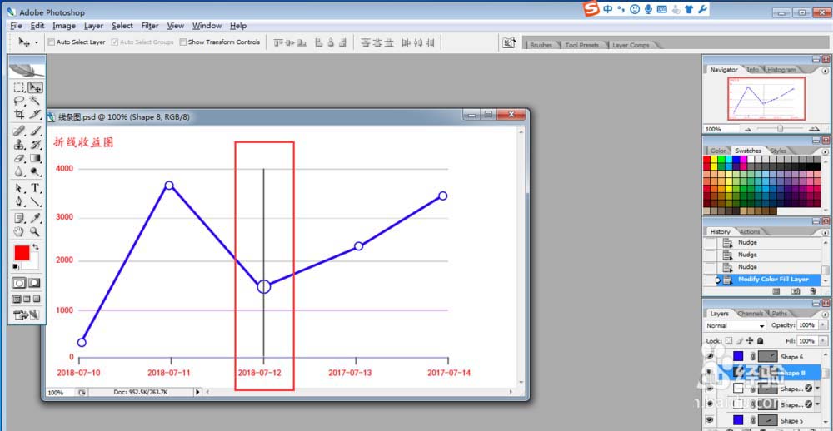
Task: Select the Line shape tool
Action: [x=35, y=201]
